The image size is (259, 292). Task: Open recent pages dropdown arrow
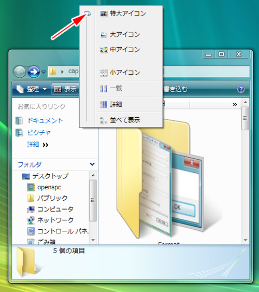click(44, 72)
